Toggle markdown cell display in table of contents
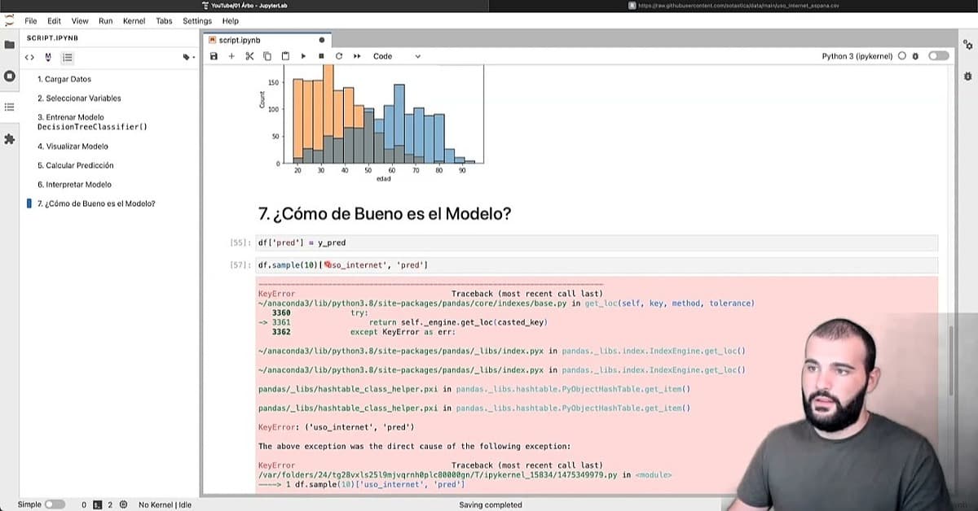Image resolution: width=978 pixels, height=511 pixels. coord(48,57)
